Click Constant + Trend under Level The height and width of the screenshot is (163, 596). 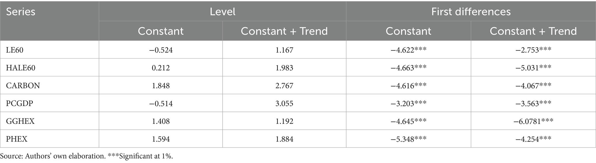click(284, 31)
